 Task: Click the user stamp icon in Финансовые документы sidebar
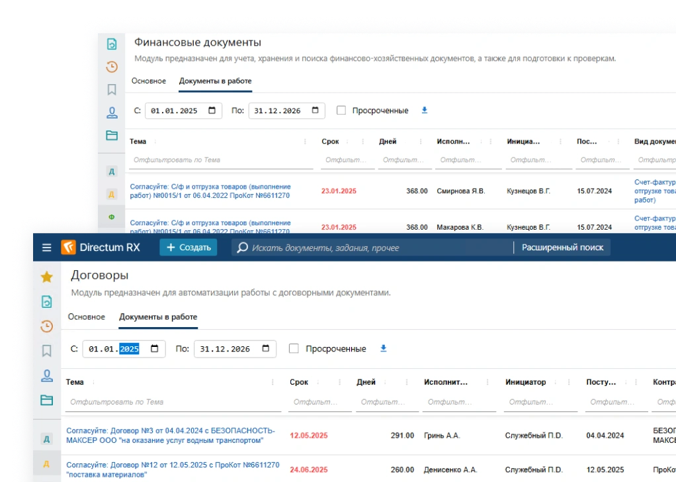(112, 113)
